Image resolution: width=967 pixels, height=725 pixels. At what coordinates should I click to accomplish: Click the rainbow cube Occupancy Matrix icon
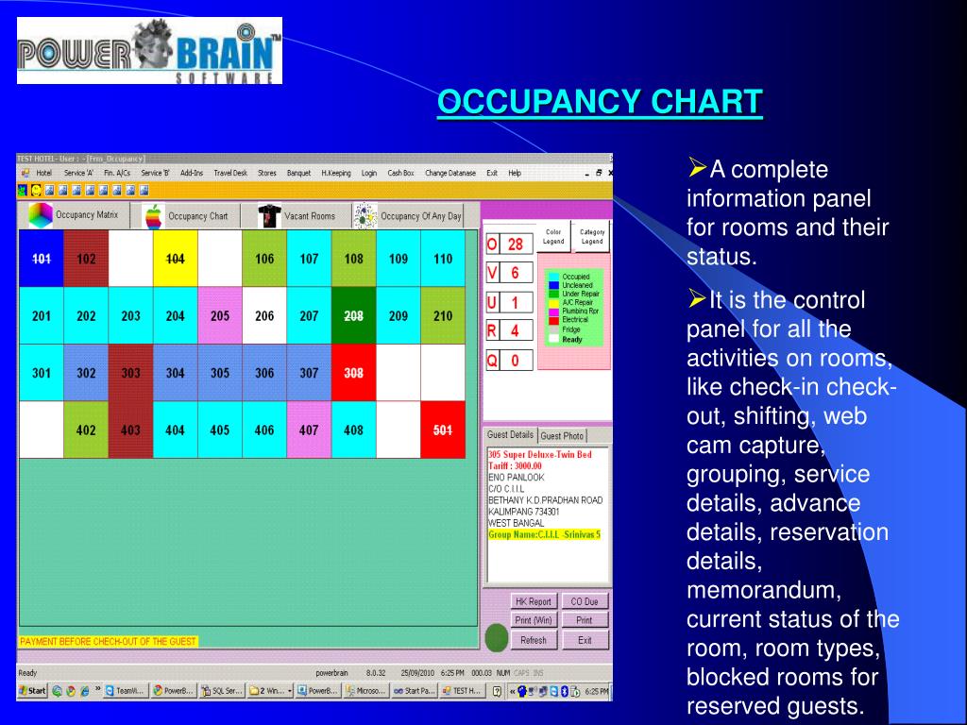(41, 215)
